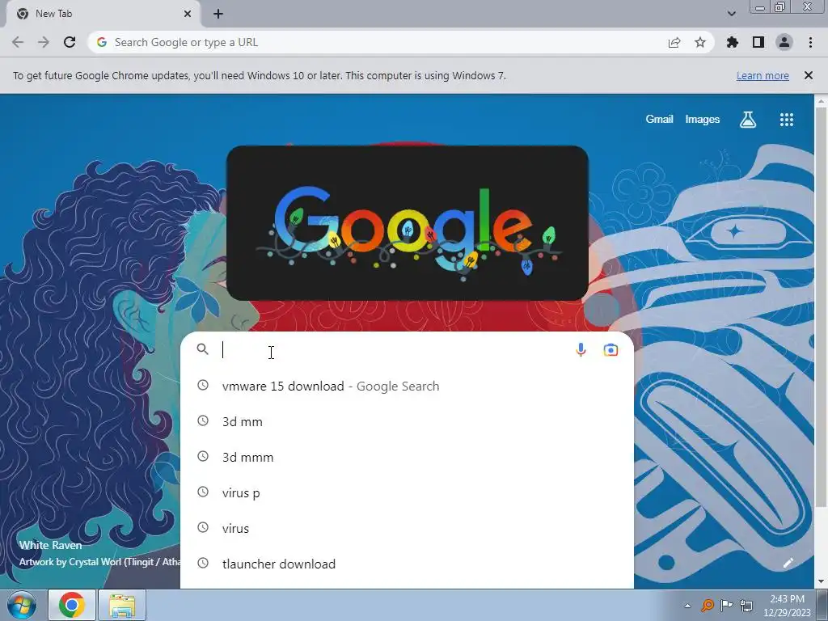Viewport: 828px width, 621px height.
Task: Reload the page with the refresh icon
Action: pos(70,42)
